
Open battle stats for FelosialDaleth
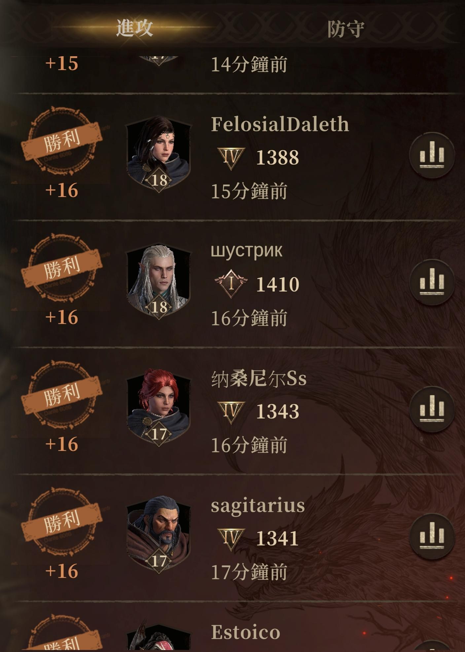[432, 155]
